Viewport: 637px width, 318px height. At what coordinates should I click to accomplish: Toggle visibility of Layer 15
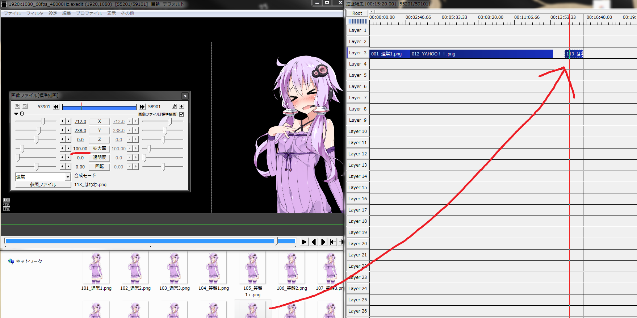point(357,188)
